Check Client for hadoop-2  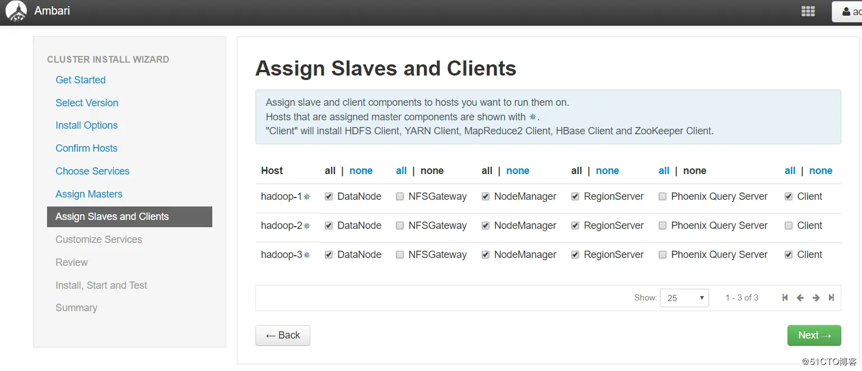point(789,226)
